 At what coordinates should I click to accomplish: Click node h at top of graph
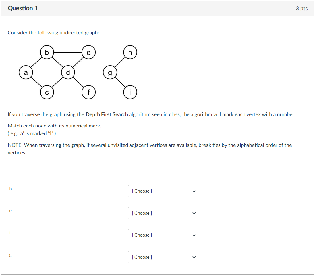tap(130, 52)
